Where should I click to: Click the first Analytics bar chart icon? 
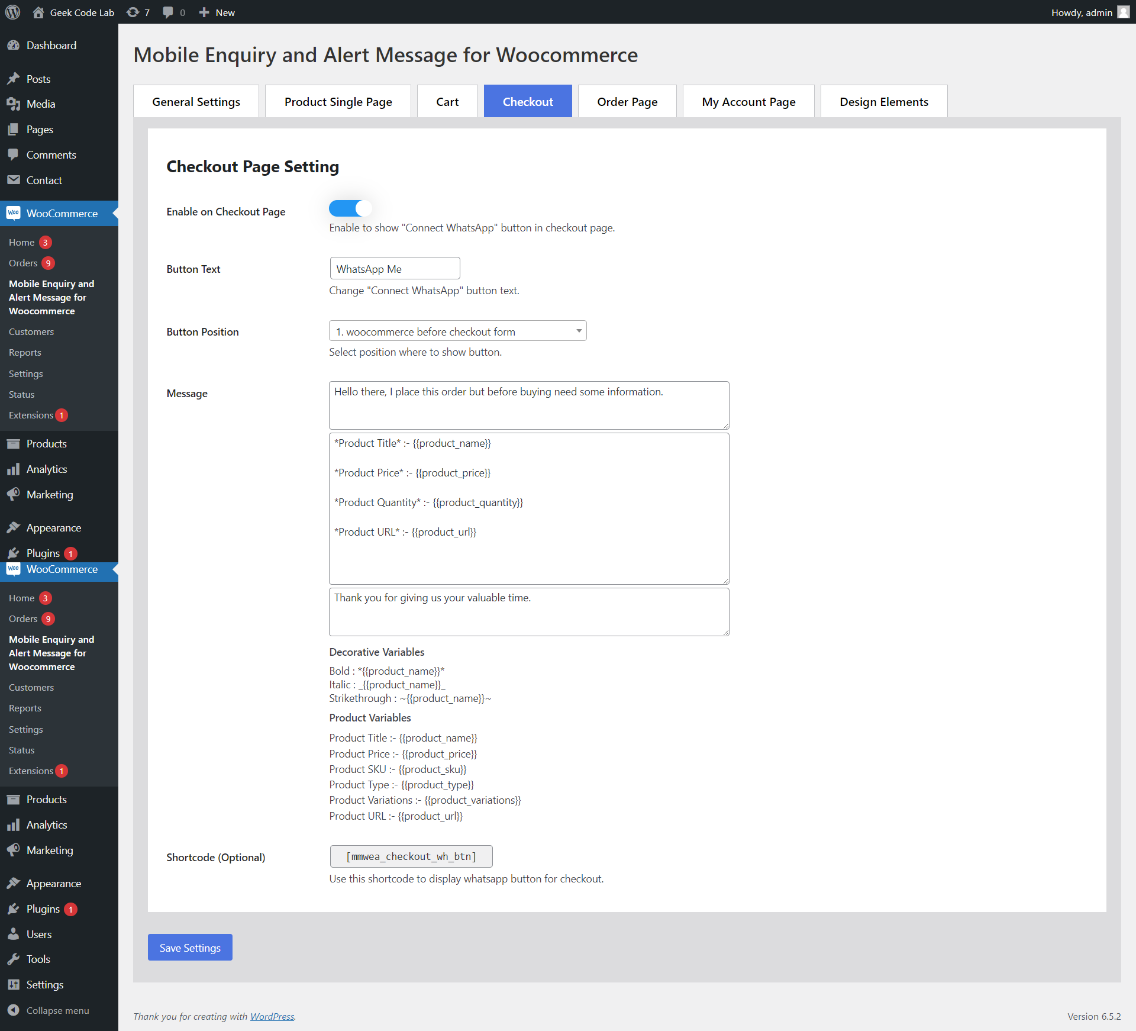click(x=14, y=469)
